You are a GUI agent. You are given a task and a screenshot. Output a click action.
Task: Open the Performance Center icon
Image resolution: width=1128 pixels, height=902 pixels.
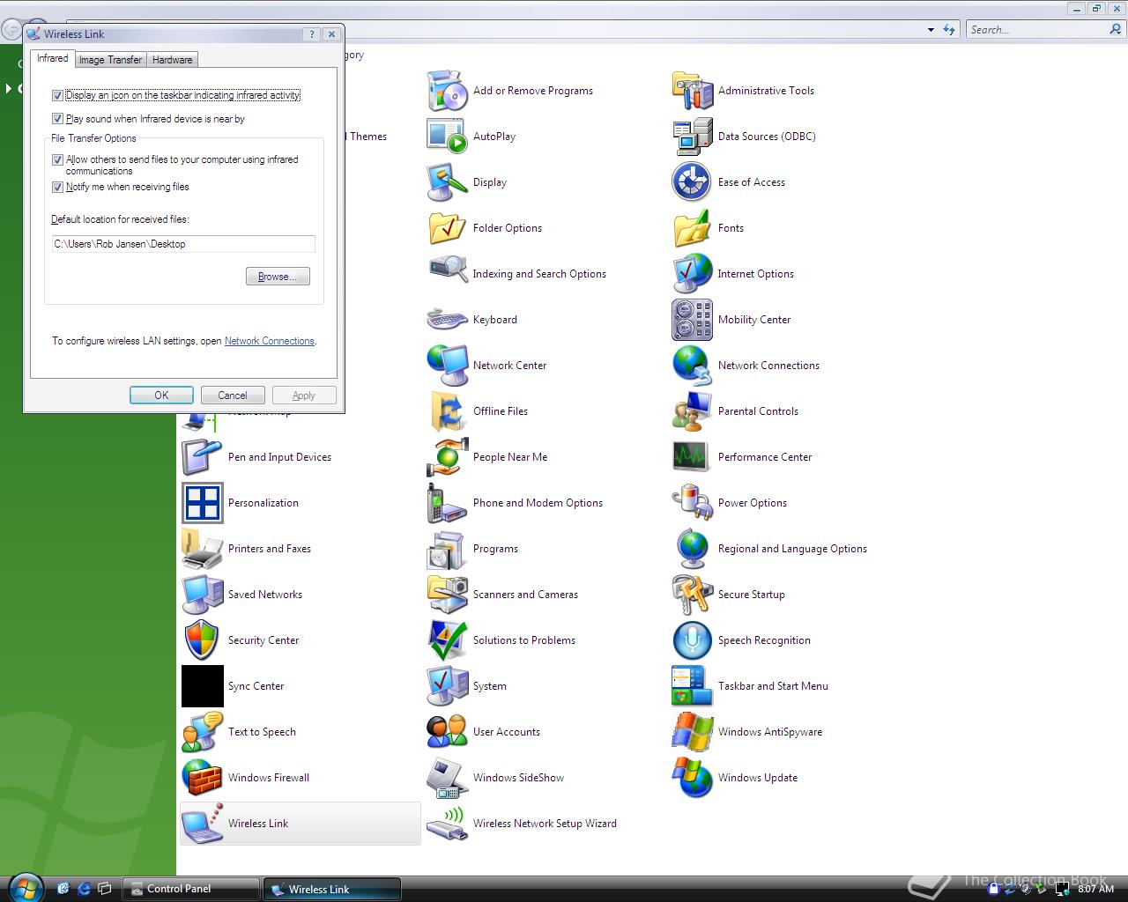[x=692, y=457]
